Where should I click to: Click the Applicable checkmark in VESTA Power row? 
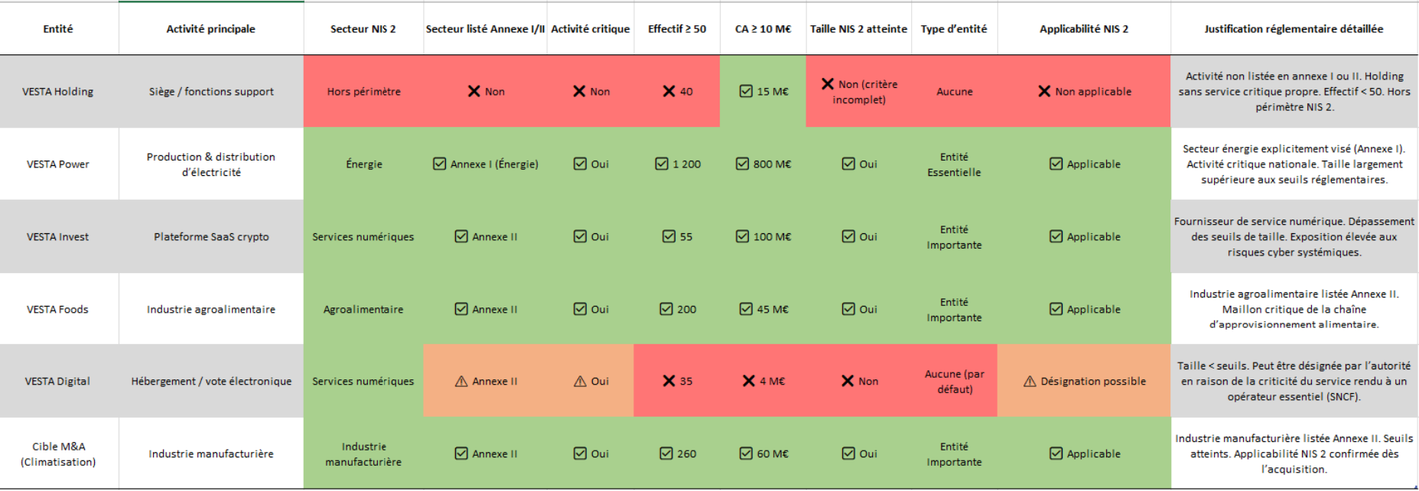pos(1056,164)
